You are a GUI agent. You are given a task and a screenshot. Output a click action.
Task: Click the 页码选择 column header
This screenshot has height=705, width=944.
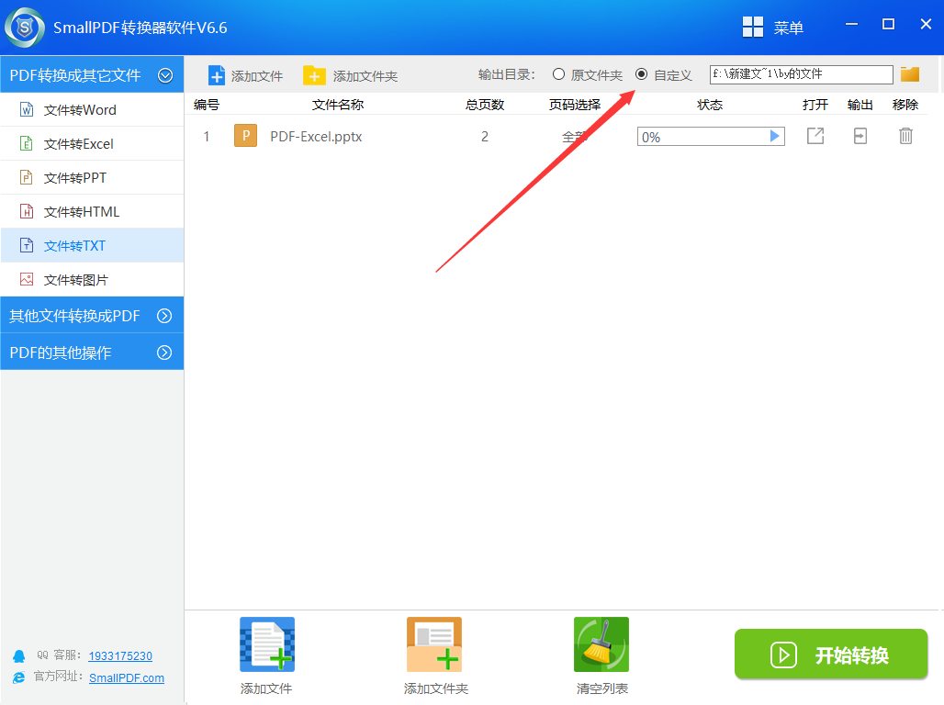[575, 105]
